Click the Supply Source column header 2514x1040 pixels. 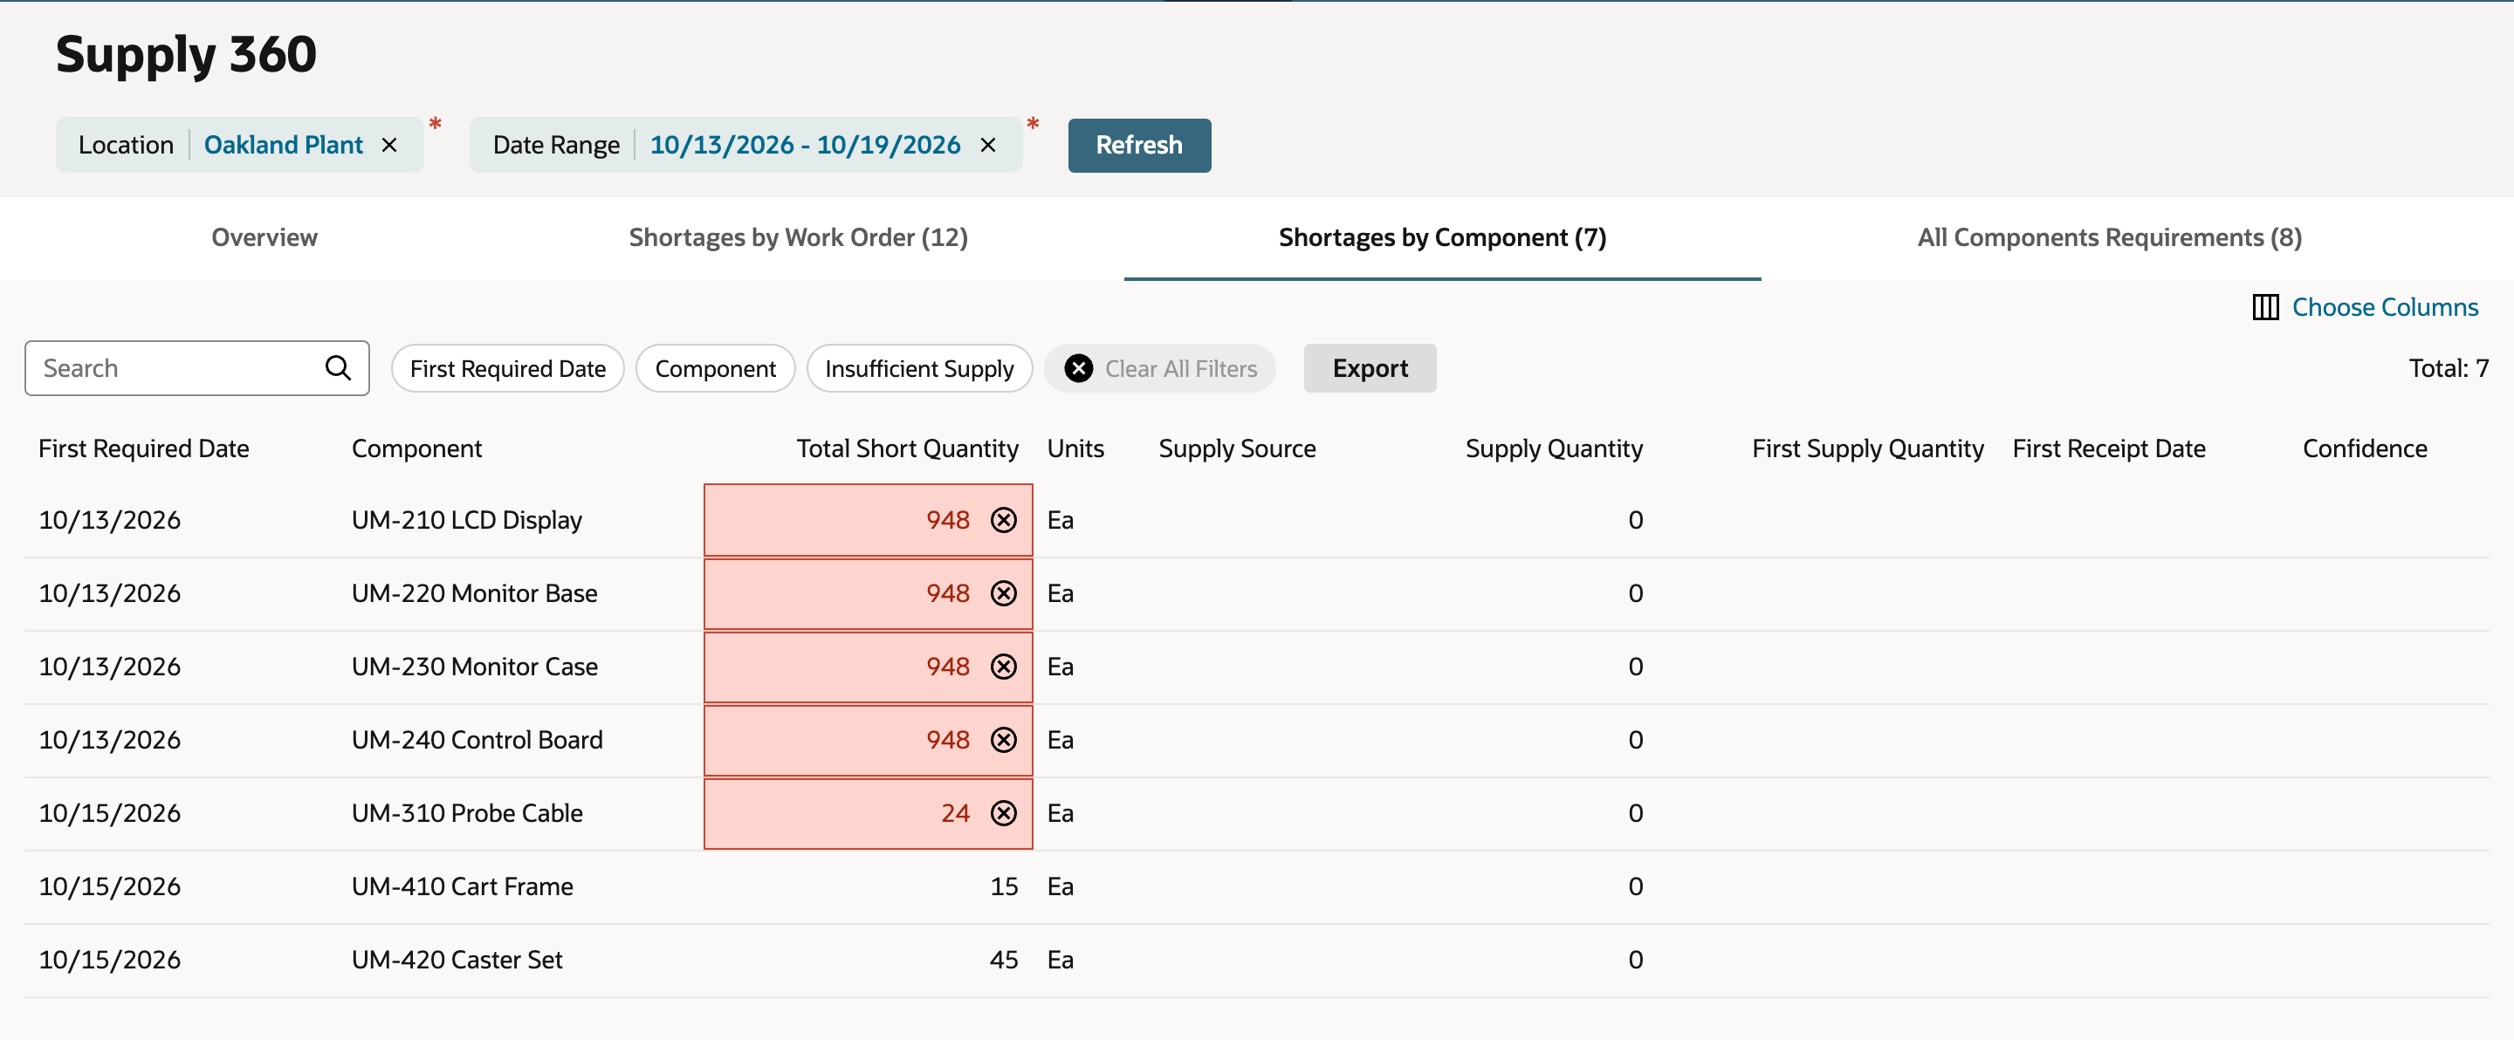point(1237,448)
